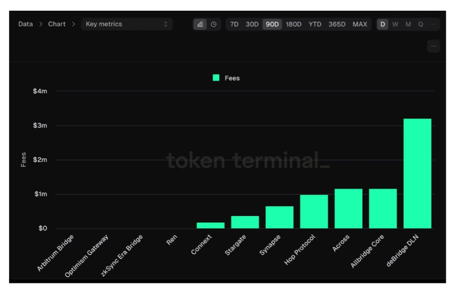Set granularity to monthly (M)
Viewport: 463px width, 289px height.
[408, 24]
